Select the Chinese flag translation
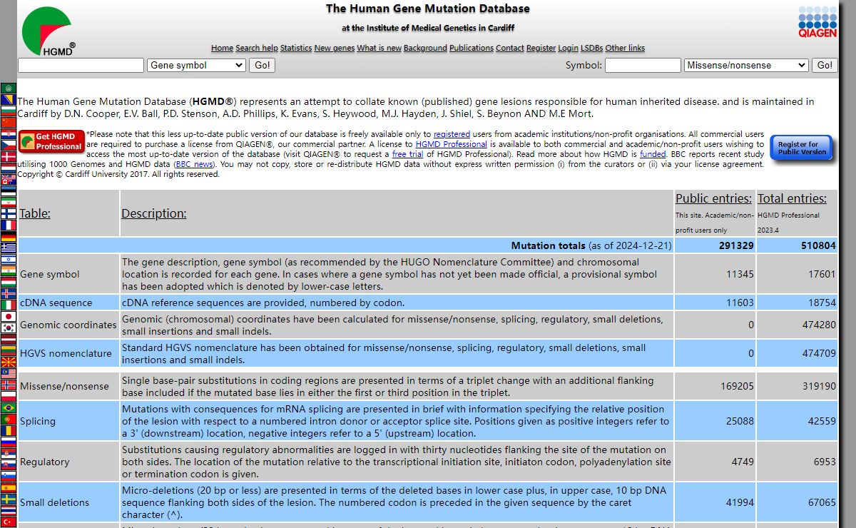 pyautogui.click(x=9, y=123)
